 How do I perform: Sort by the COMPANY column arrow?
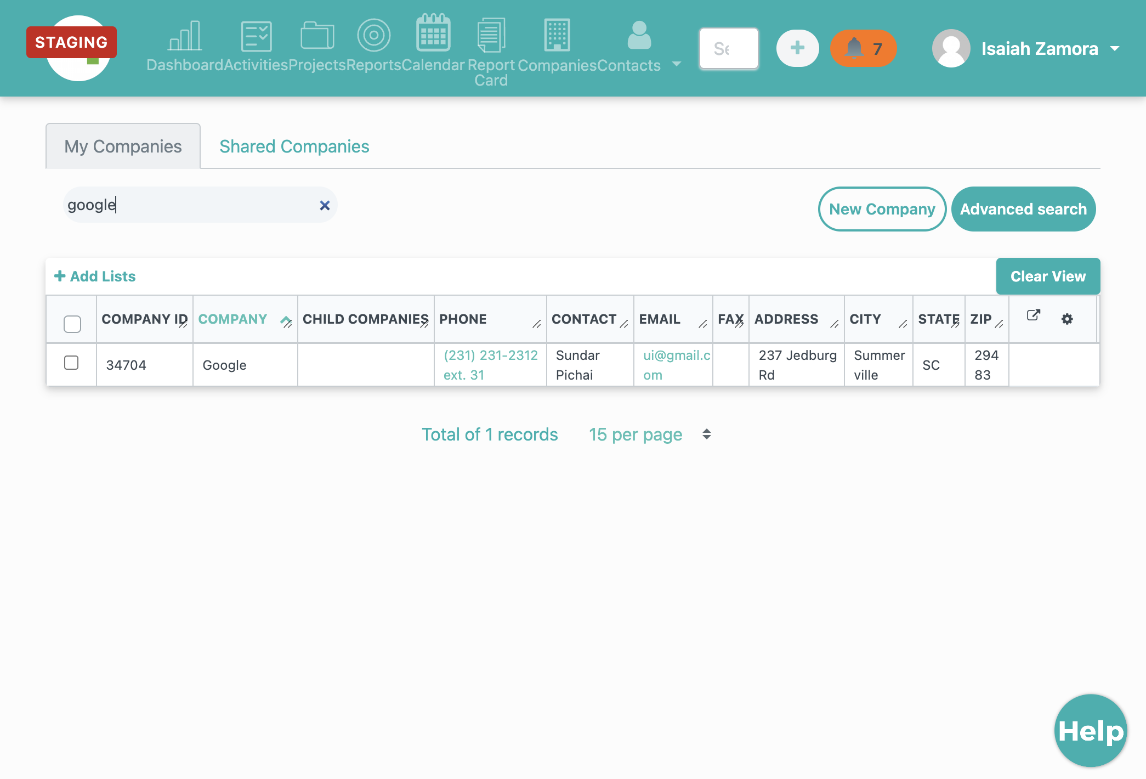[x=285, y=320]
